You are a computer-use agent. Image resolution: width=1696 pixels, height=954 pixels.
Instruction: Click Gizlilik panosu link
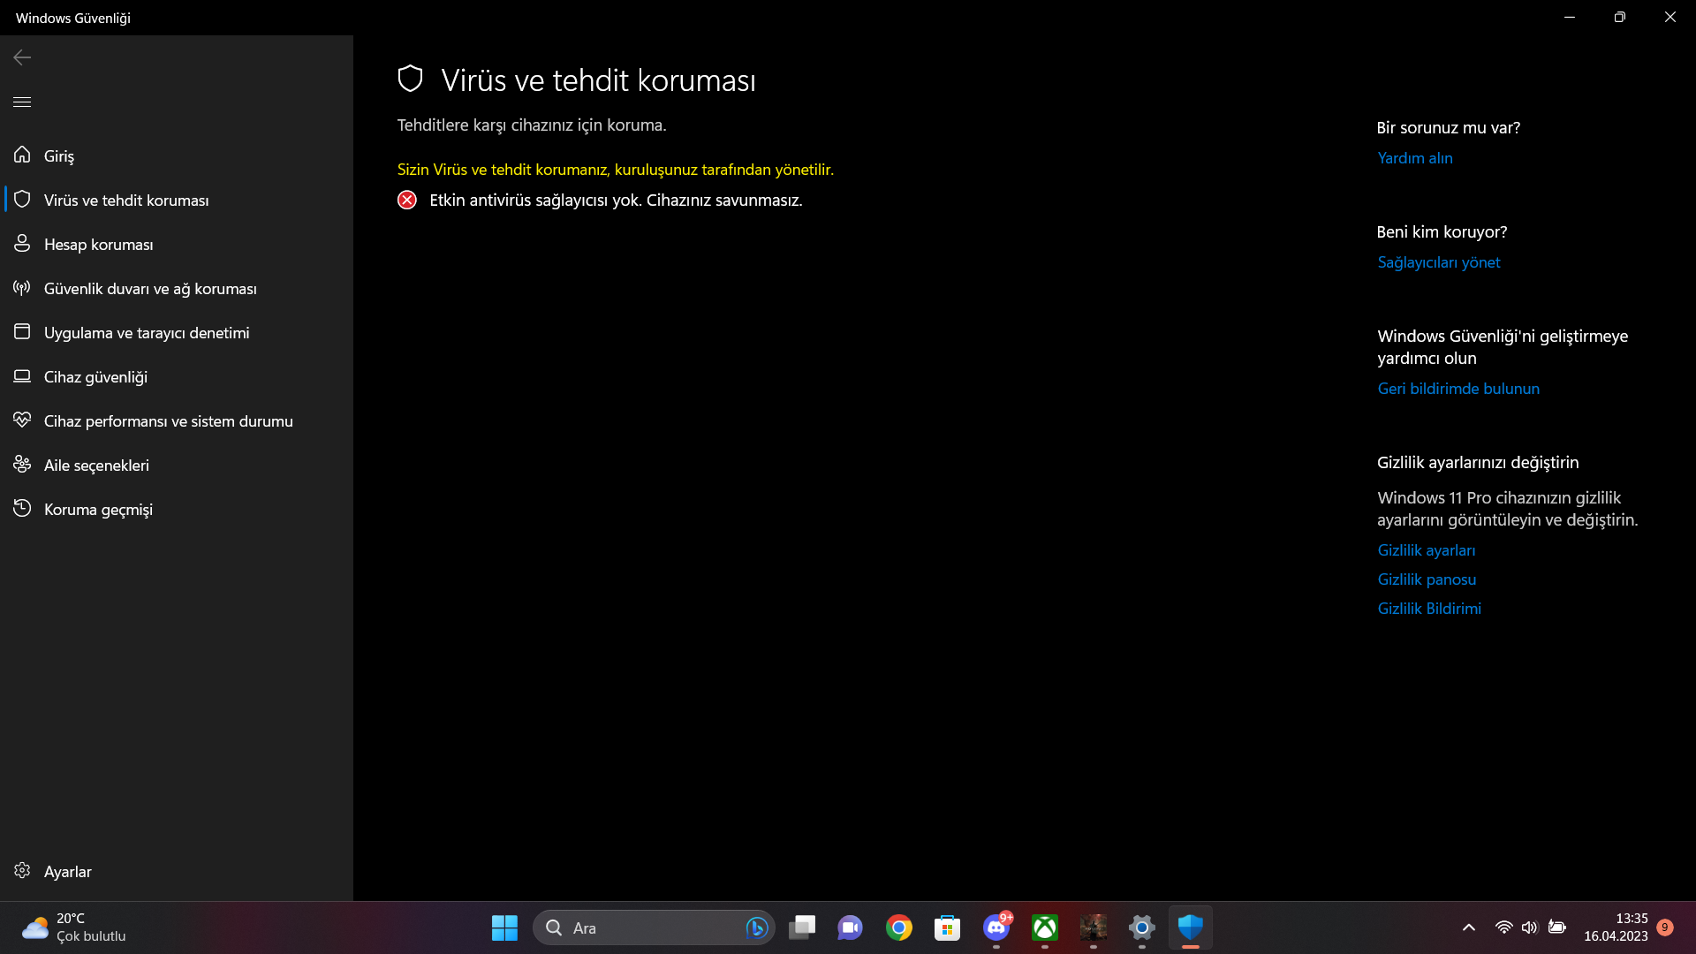[1426, 579]
